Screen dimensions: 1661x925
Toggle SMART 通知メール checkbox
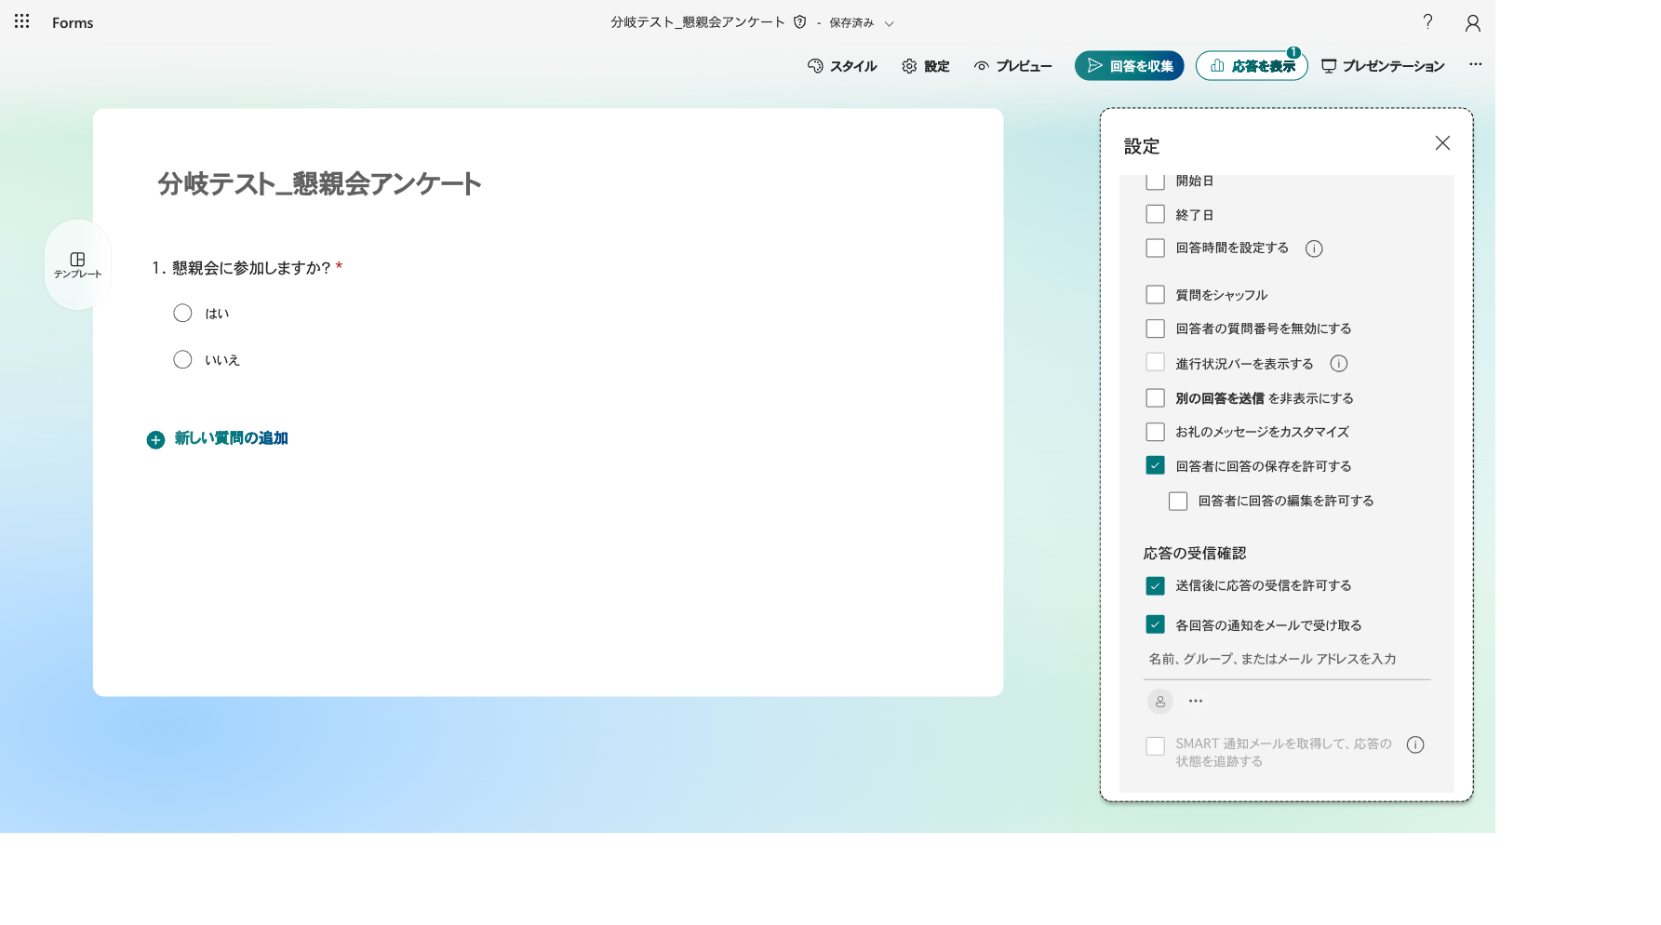[1155, 746]
